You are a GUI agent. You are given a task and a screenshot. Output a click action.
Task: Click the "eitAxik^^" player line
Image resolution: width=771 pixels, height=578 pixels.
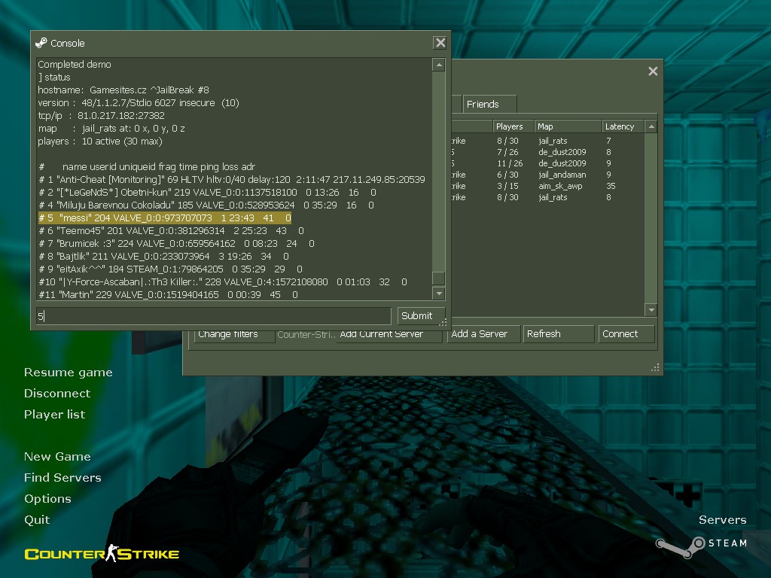171,269
